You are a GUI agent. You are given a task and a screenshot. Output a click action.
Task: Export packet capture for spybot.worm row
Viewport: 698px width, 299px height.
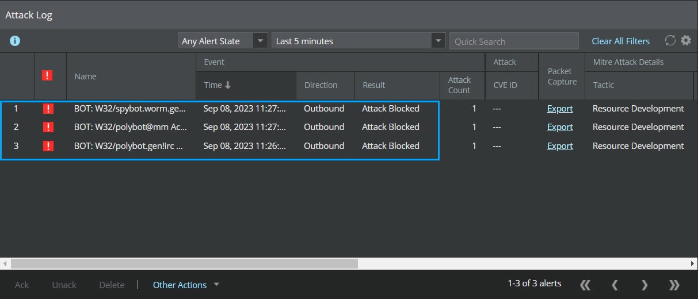pos(560,108)
